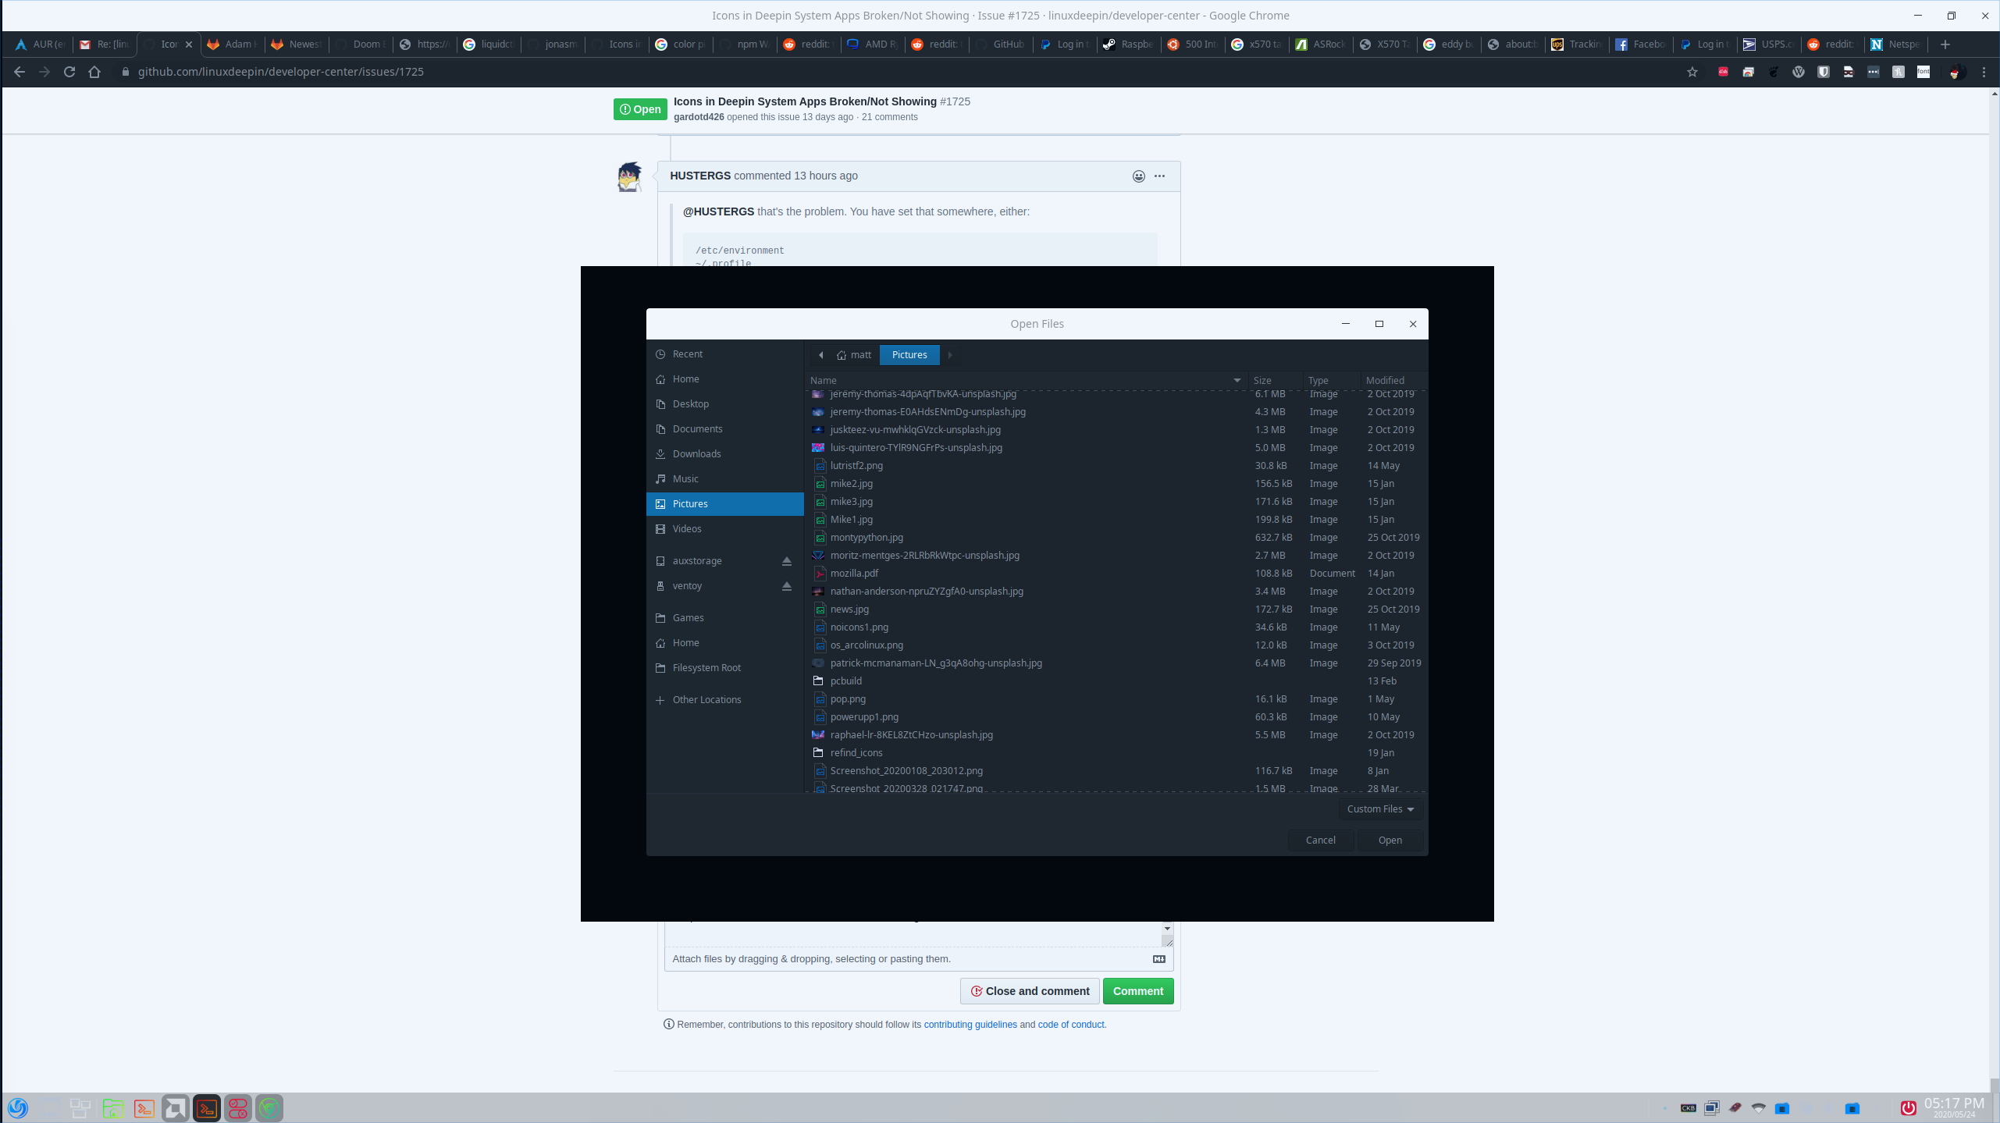The width and height of the screenshot is (2000, 1123).
Task: Open the contributing guidelines link
Action: click(x=972, y=1024)
